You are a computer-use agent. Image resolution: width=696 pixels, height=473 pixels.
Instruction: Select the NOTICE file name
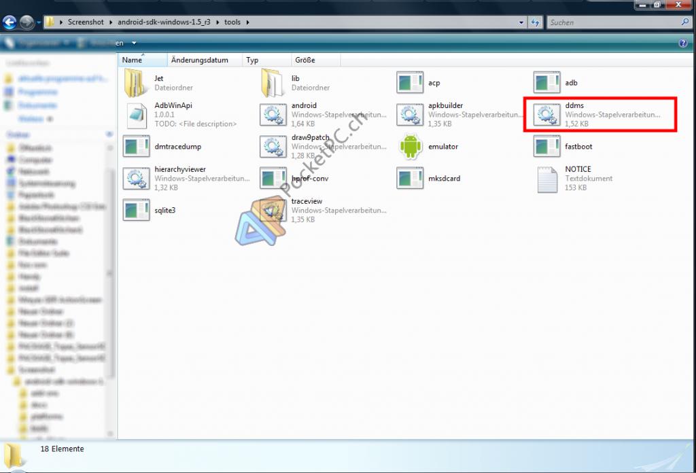tap(578, 169)
